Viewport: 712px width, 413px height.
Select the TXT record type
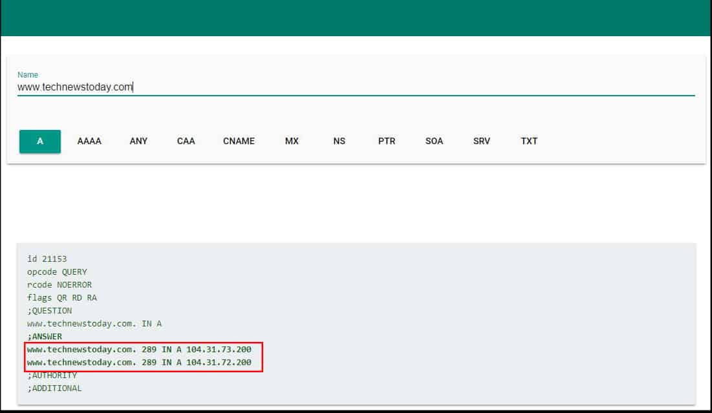point(528,141)
